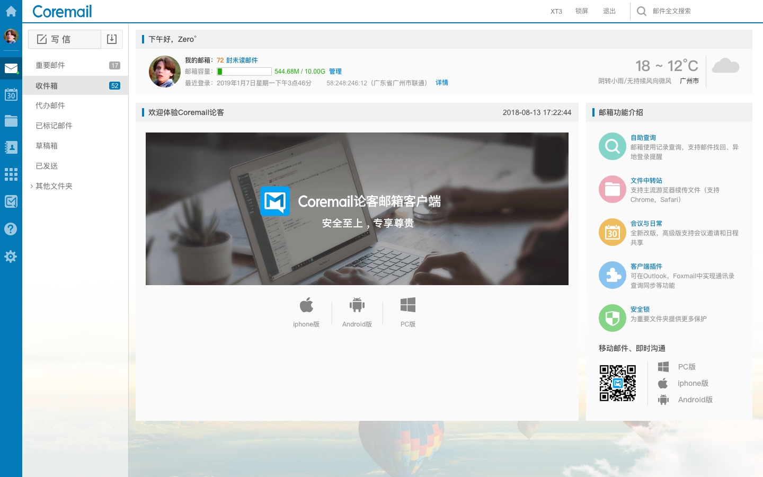
Task: Open the help question mark icon
Action: [11, 229]
